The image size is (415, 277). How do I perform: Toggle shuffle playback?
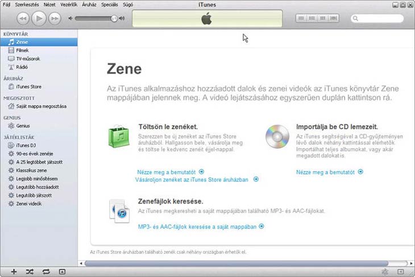pyautogui.click(x=30, y=272)
